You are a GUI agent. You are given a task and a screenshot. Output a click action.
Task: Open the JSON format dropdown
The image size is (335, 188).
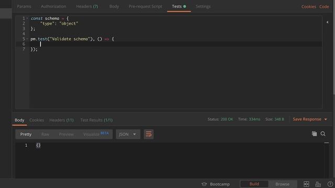point(128,134)
